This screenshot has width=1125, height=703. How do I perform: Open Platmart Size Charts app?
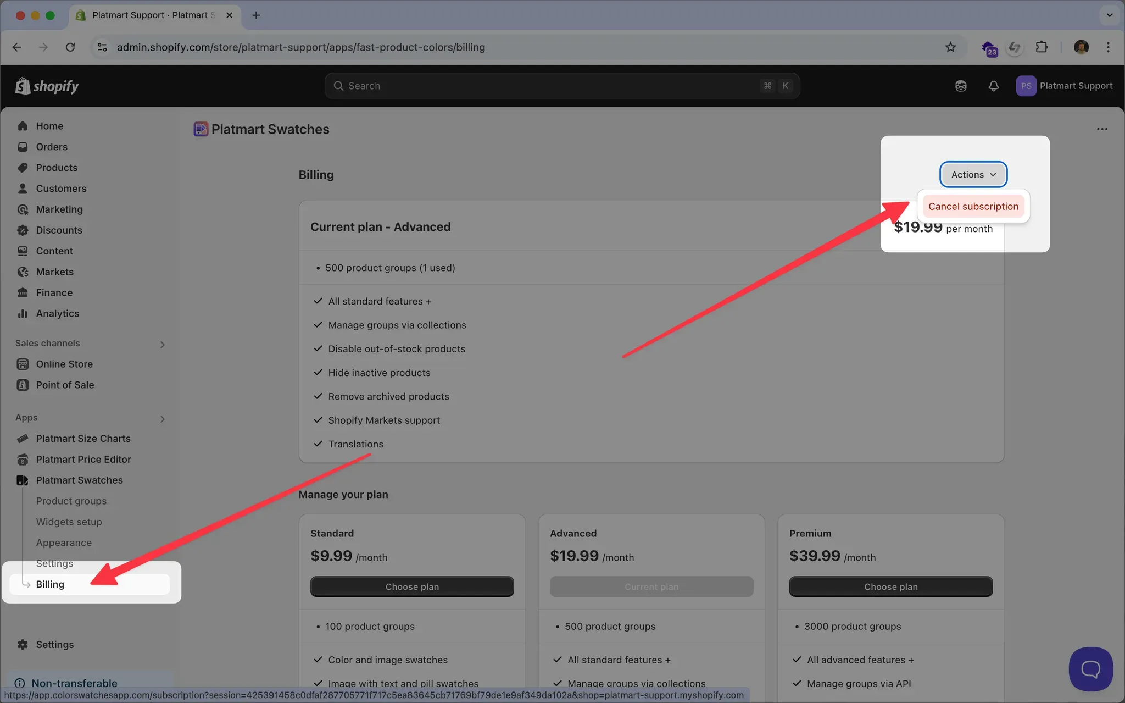[x=83, y=439]
